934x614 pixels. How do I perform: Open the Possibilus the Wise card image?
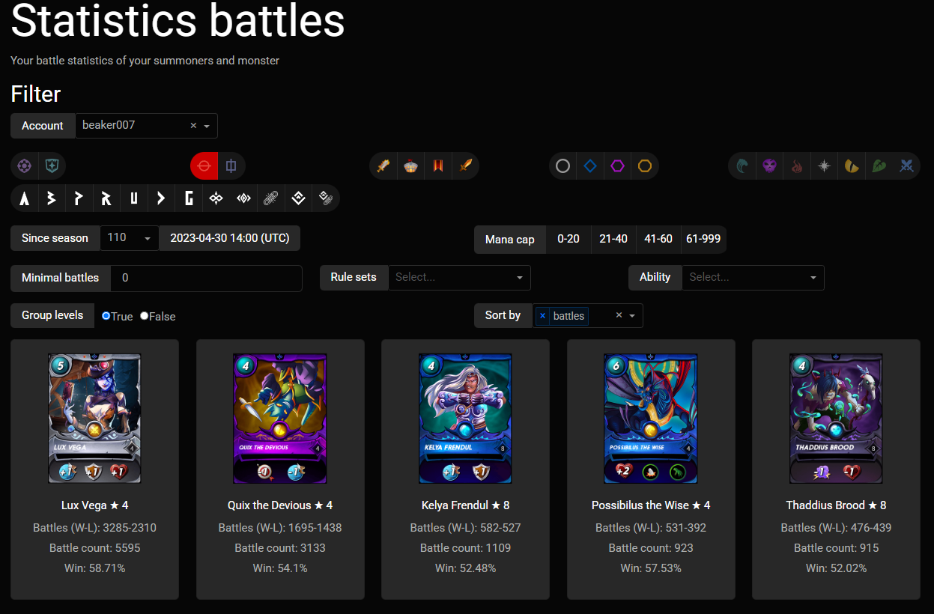(x=651, y=419)
